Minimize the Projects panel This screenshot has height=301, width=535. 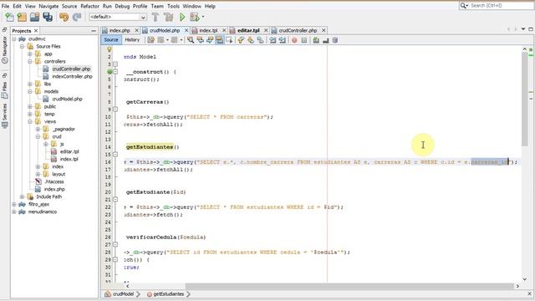click(94, 31)
